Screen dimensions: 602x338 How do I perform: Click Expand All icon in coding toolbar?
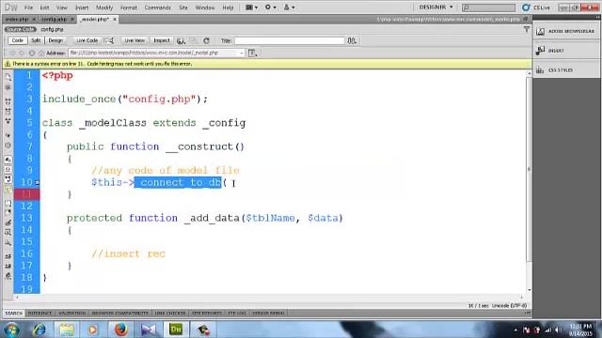pyautogui.click(x=8, y=121)
